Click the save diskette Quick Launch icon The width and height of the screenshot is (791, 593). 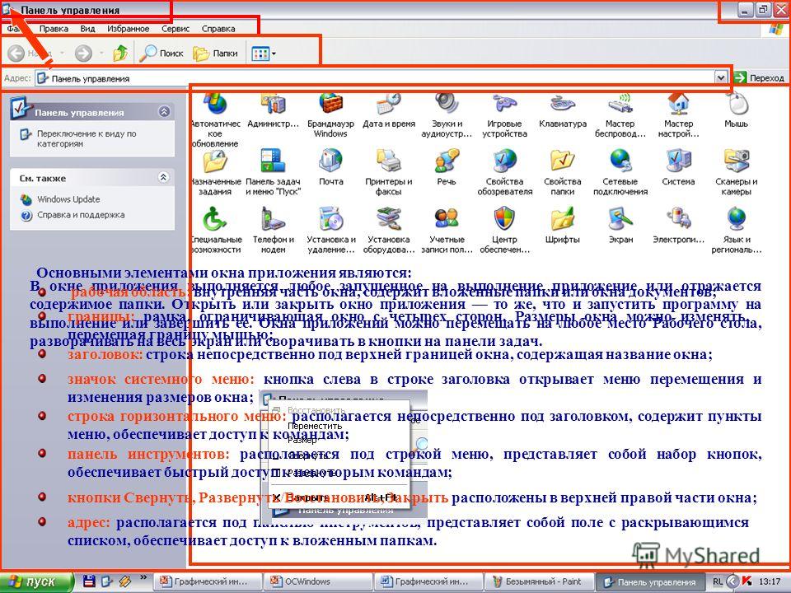point(89,581)
